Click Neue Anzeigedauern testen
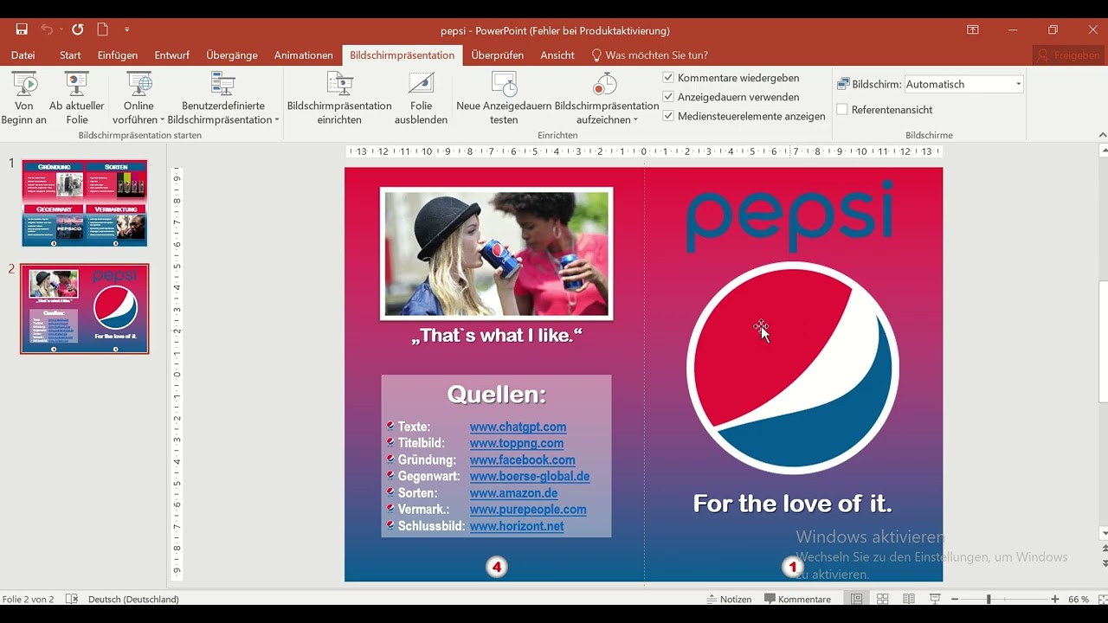The height and width of the screenshot is (623, 1108). [504, 99]
